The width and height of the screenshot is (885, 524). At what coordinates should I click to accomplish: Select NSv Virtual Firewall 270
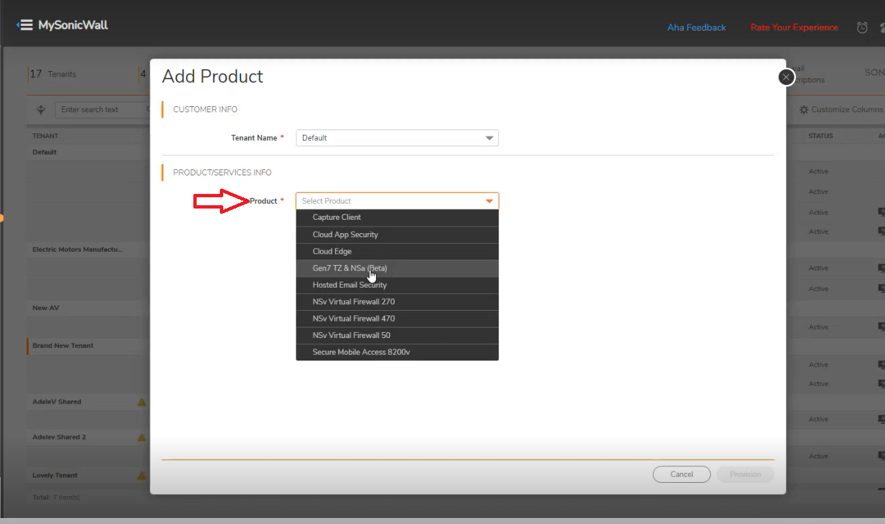tap(353, 302)
